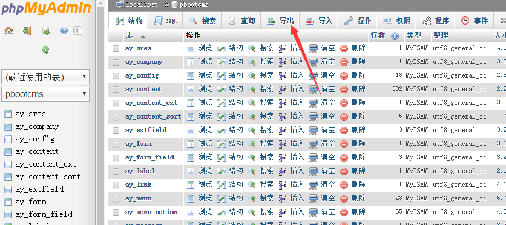Click the structure icon in ay_company row
Image resolution: width=506 pixels, height=225 pixels.
tap(221, 62)
